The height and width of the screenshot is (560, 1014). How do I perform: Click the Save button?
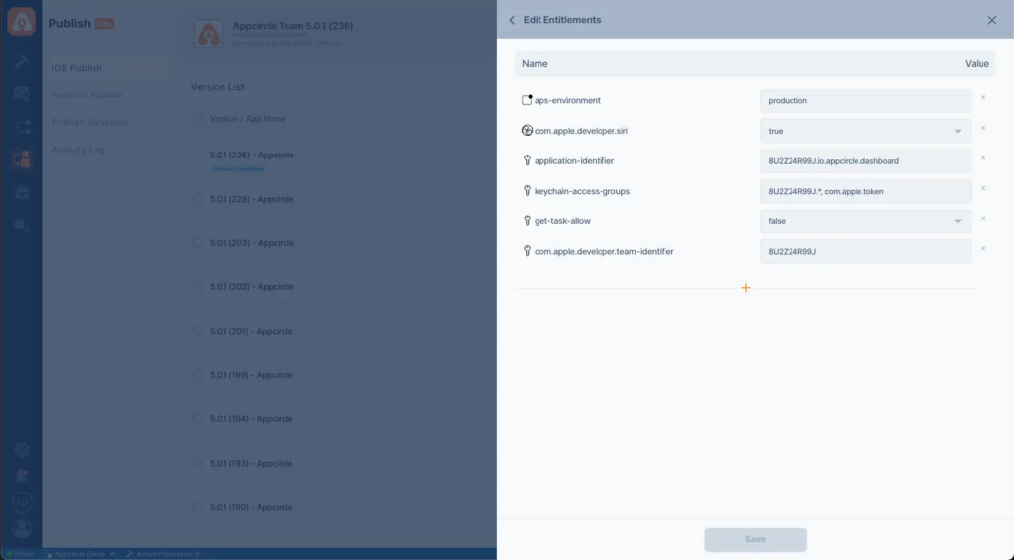pyautogui.click(x=755, y=539)
